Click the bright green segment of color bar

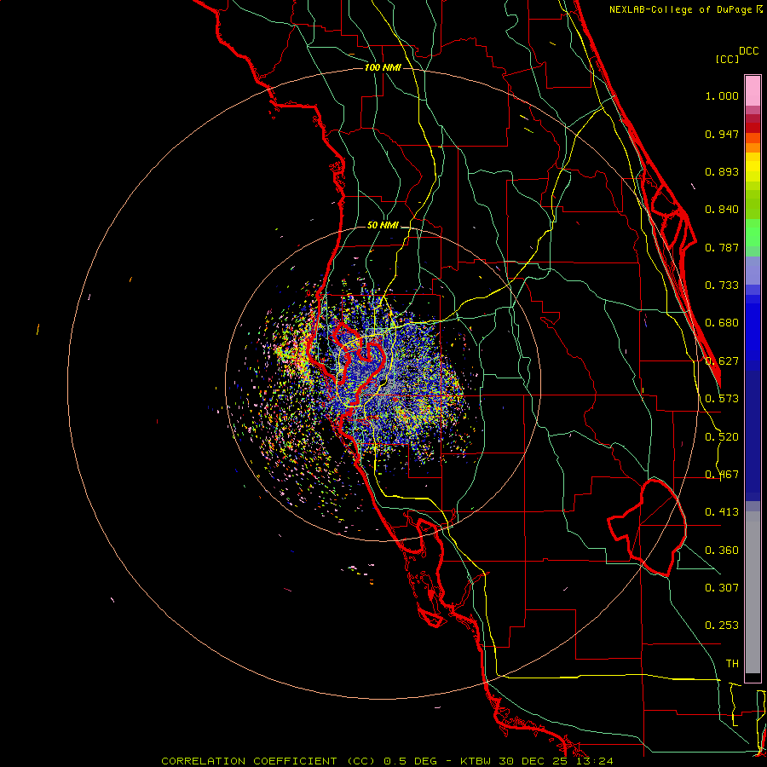[753, 233]
